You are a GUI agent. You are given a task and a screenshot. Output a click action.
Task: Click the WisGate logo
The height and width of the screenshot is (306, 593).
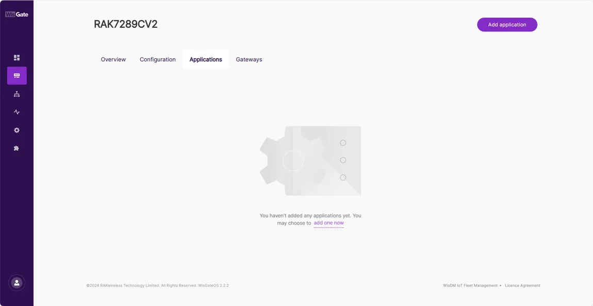pyautogui.click(x=17, y=14)
